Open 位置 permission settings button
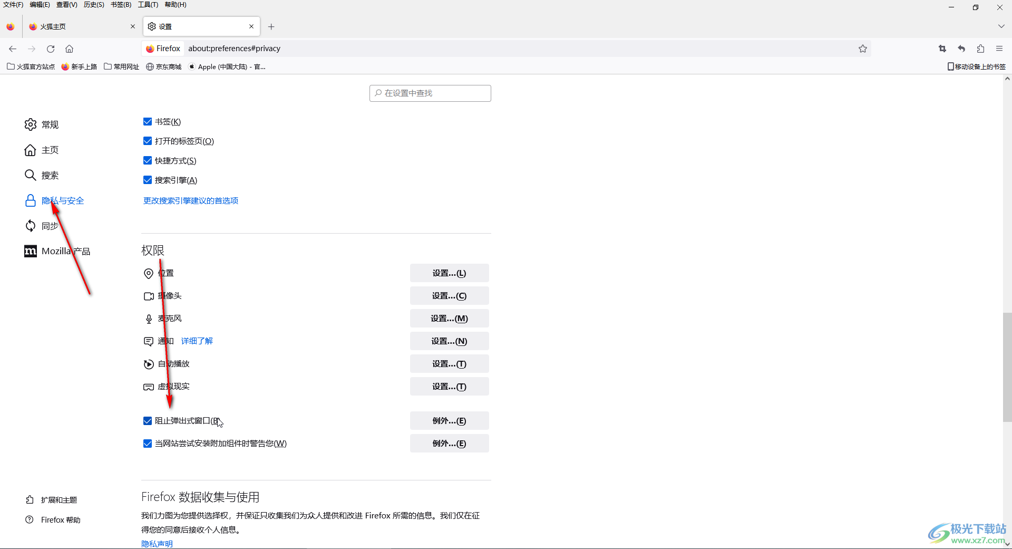 (450, 273)
